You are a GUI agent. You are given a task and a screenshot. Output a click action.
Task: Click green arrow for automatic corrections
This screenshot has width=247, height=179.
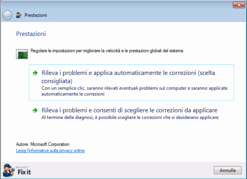click(x=35, y=73)
